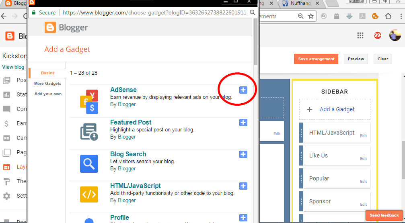This screenshot has height=223, width=405.
Task: Open the Posts icon in left menu
Action: (7, 80)
